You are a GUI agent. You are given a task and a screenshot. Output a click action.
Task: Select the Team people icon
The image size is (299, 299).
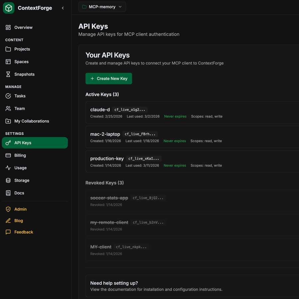tap(8, 109)
